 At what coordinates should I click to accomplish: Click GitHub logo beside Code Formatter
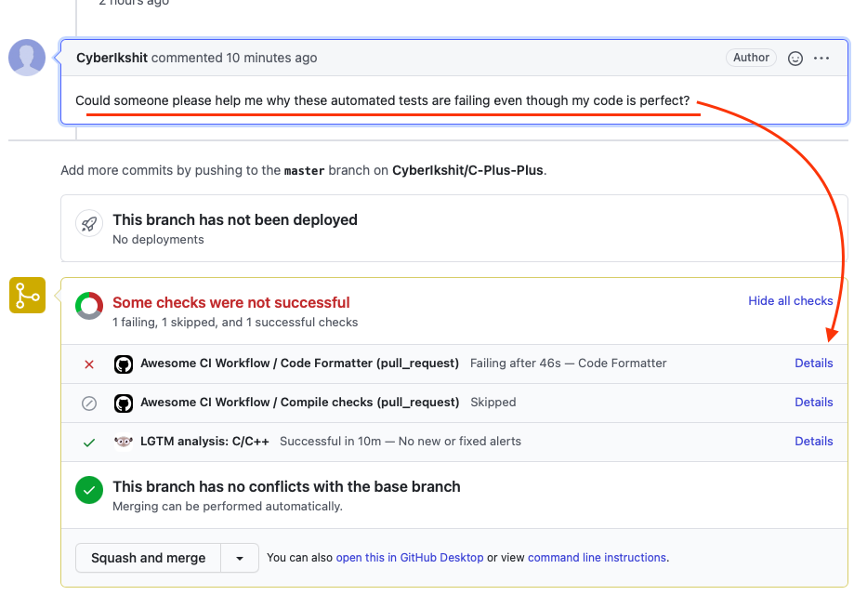(124, 364)
